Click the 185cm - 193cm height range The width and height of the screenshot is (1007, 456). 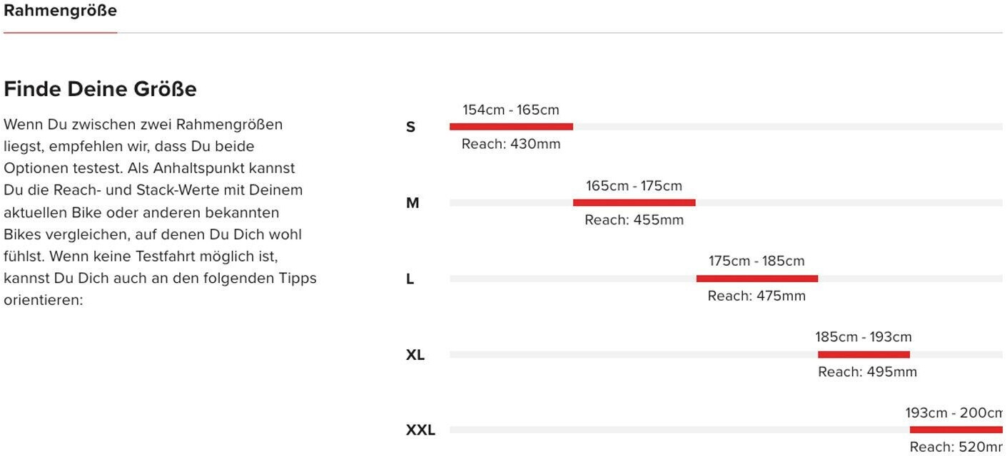(864, 337)
